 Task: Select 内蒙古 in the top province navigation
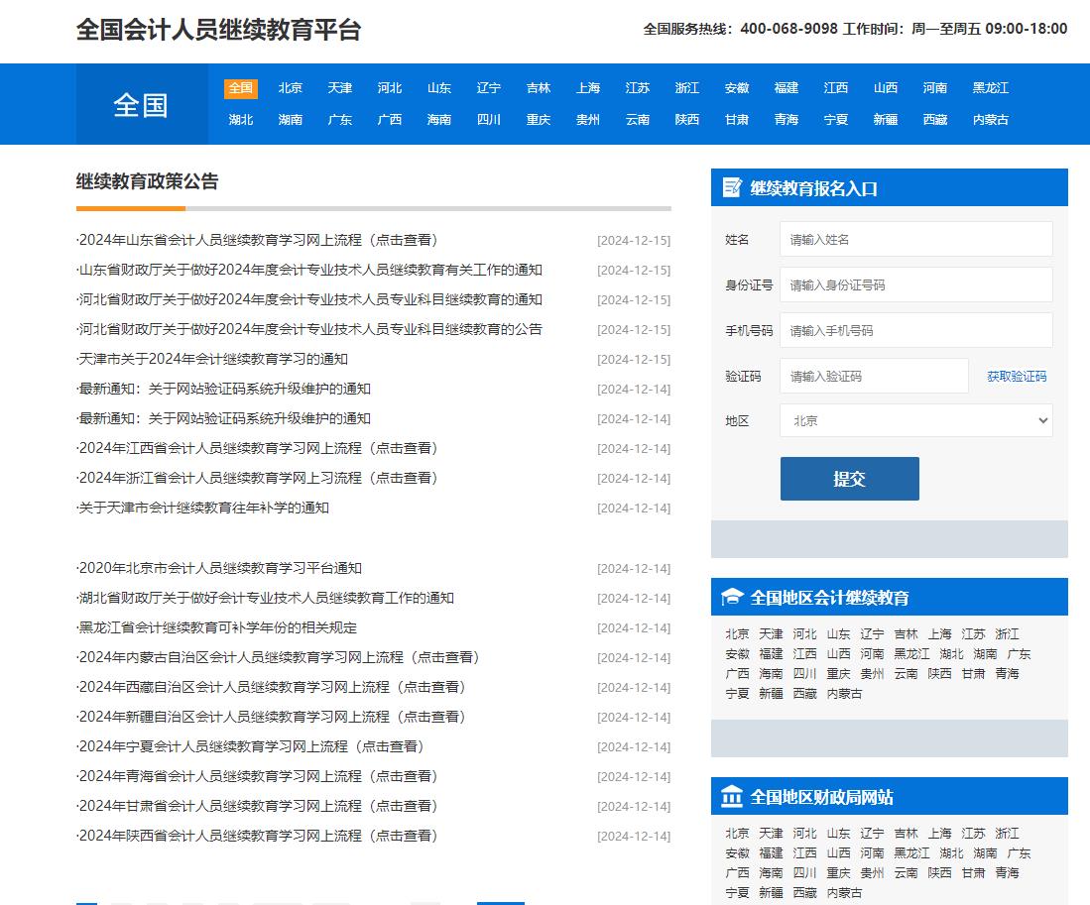(991, 120)
